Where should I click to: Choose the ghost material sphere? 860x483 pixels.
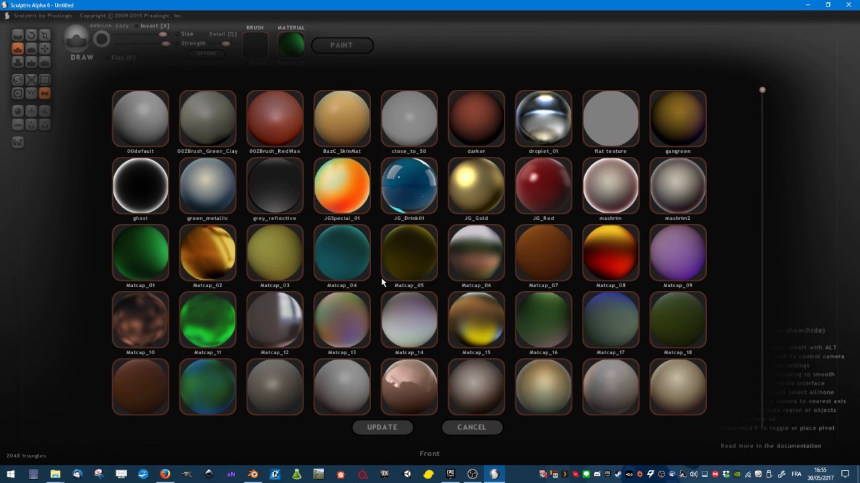(x=140, y=186)
